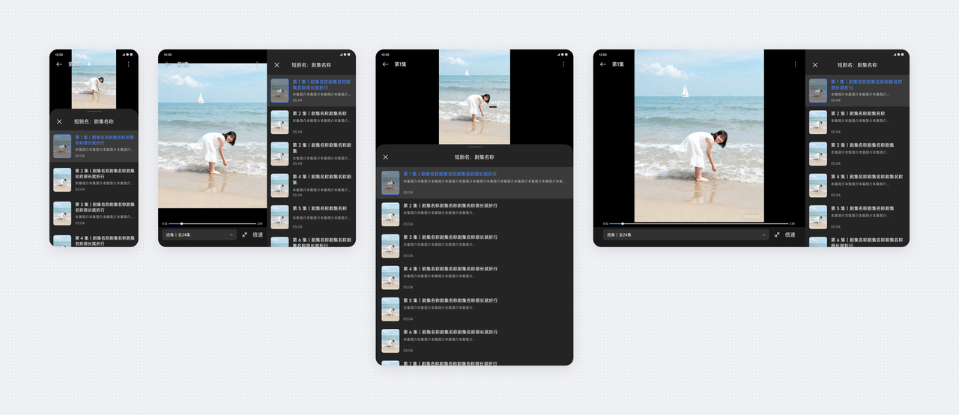Click 第 2 集 thumbnail on leftmost phone
This screenshot has height=415, width=959.
pos(62,180)
